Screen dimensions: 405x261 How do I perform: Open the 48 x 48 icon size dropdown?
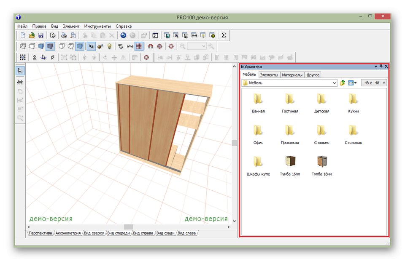tap(383, 83)
